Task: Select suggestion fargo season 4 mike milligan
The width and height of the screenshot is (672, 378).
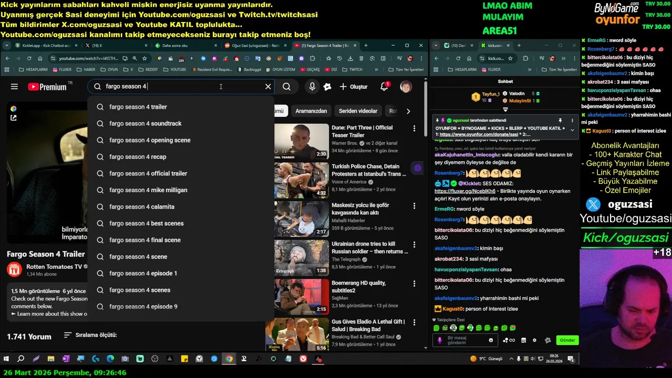Action: 181,190
